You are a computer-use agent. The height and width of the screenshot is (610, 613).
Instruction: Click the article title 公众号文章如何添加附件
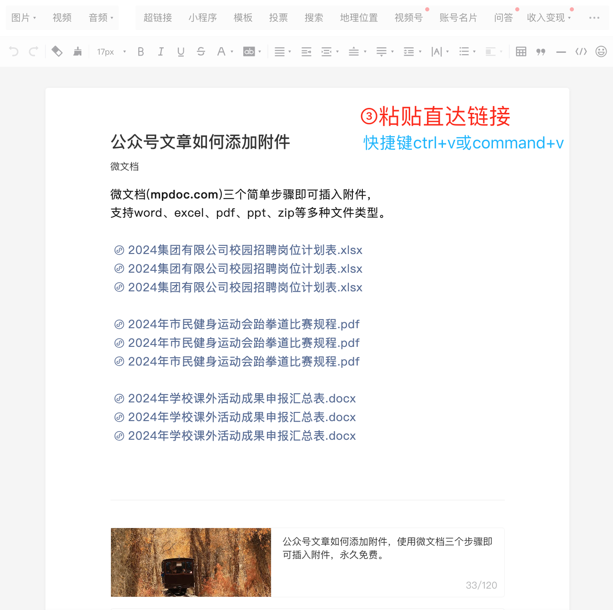pos(200,142)
